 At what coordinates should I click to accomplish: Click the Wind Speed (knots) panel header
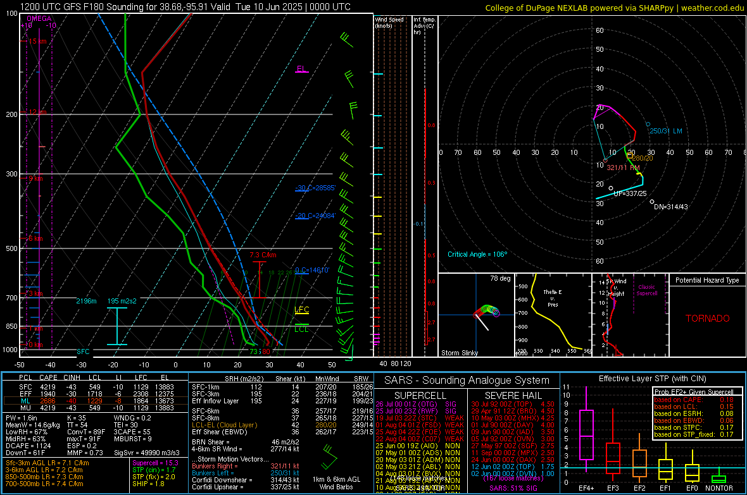coord(389,22)
